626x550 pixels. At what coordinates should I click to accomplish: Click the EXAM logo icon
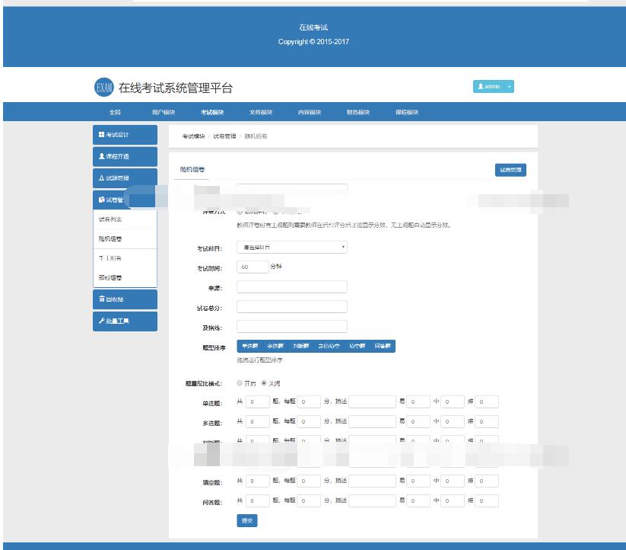(x=103, y=87)
